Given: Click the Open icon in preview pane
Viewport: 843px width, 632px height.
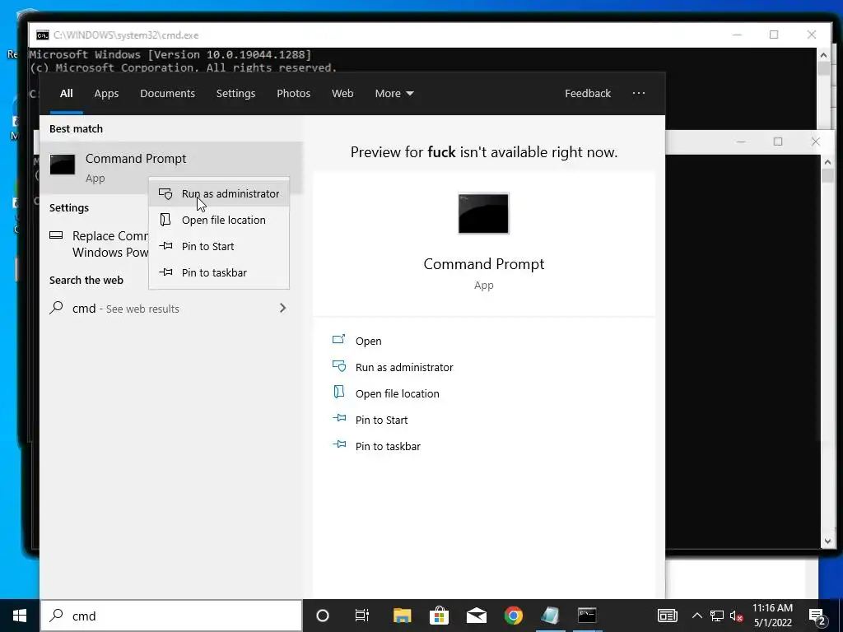Looking at the screenshot, I should 338,339.
